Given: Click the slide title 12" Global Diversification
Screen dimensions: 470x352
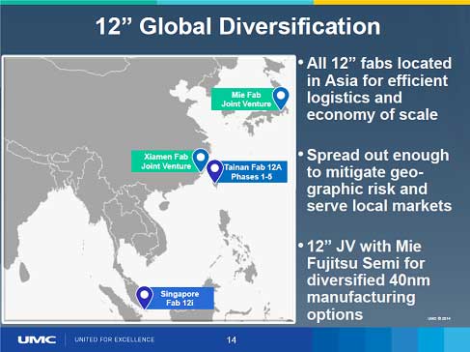Looking at the screenshot, I should pyautogui.click(x=238, y=26).
